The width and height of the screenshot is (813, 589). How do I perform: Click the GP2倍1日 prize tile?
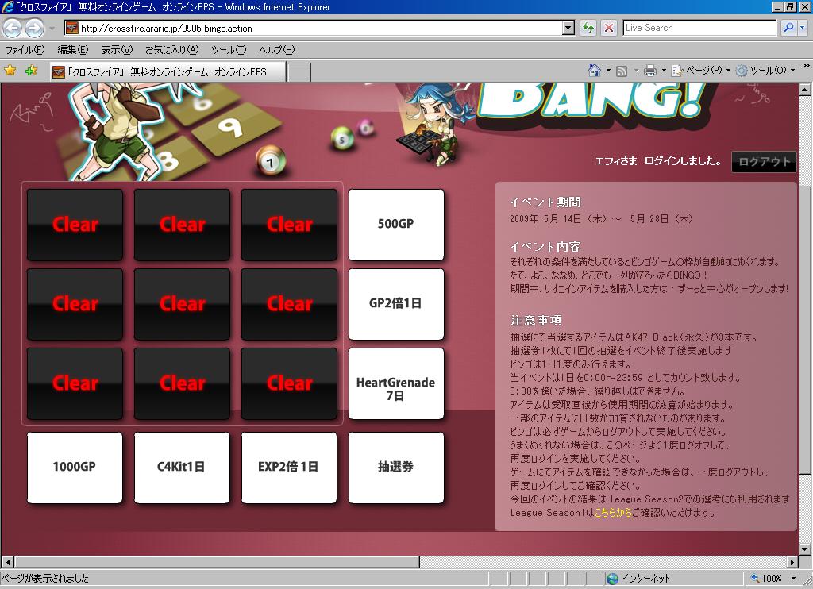tap(396, 304)
